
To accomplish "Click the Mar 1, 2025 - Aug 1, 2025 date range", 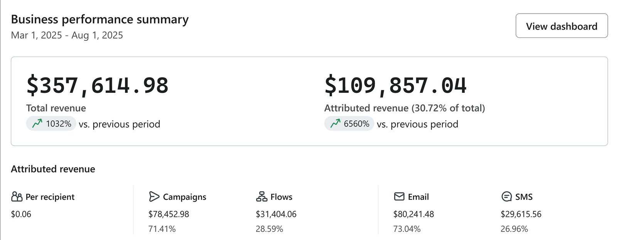I will 67,35.
